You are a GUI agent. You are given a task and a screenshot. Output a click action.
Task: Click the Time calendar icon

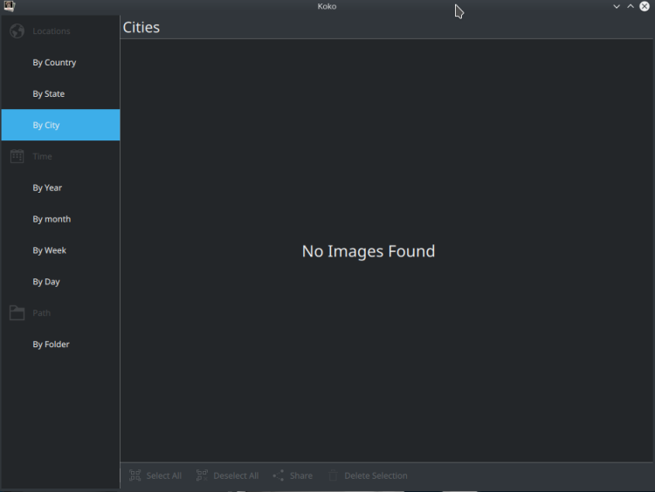pos(17,156)
